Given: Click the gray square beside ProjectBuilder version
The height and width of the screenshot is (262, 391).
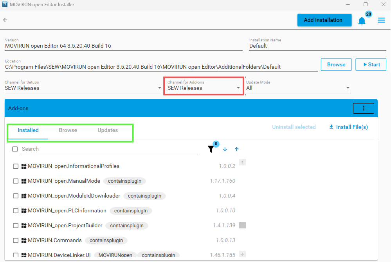Looking at the screenshot, I should [x=242, y=225].
